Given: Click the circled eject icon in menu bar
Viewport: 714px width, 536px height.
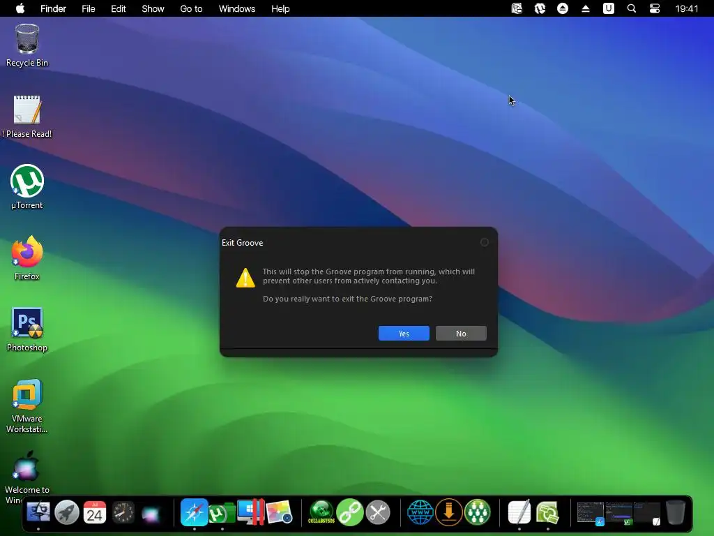Looking at the screenshot, I should point(563,8).
